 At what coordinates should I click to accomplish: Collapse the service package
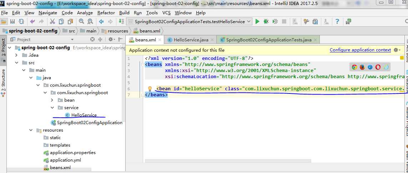point(52,108)
